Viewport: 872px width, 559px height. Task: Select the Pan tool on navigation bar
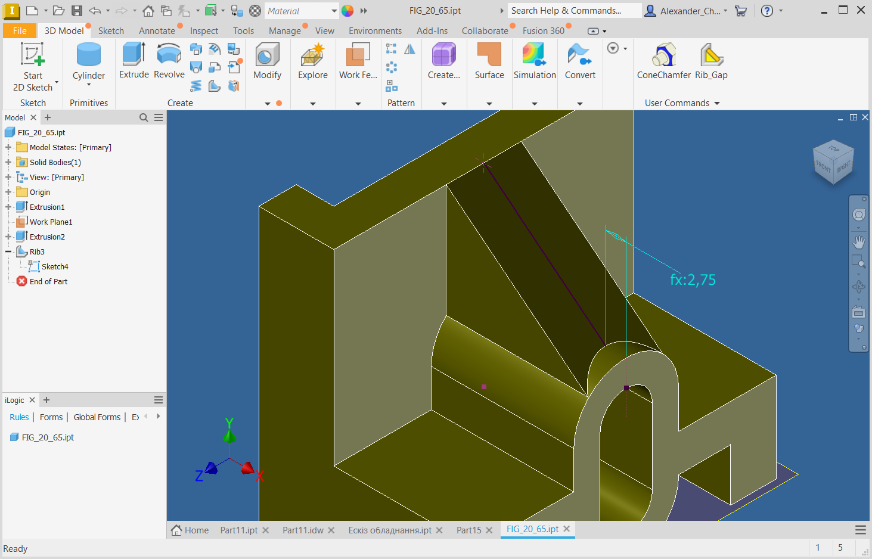point(858,242)
